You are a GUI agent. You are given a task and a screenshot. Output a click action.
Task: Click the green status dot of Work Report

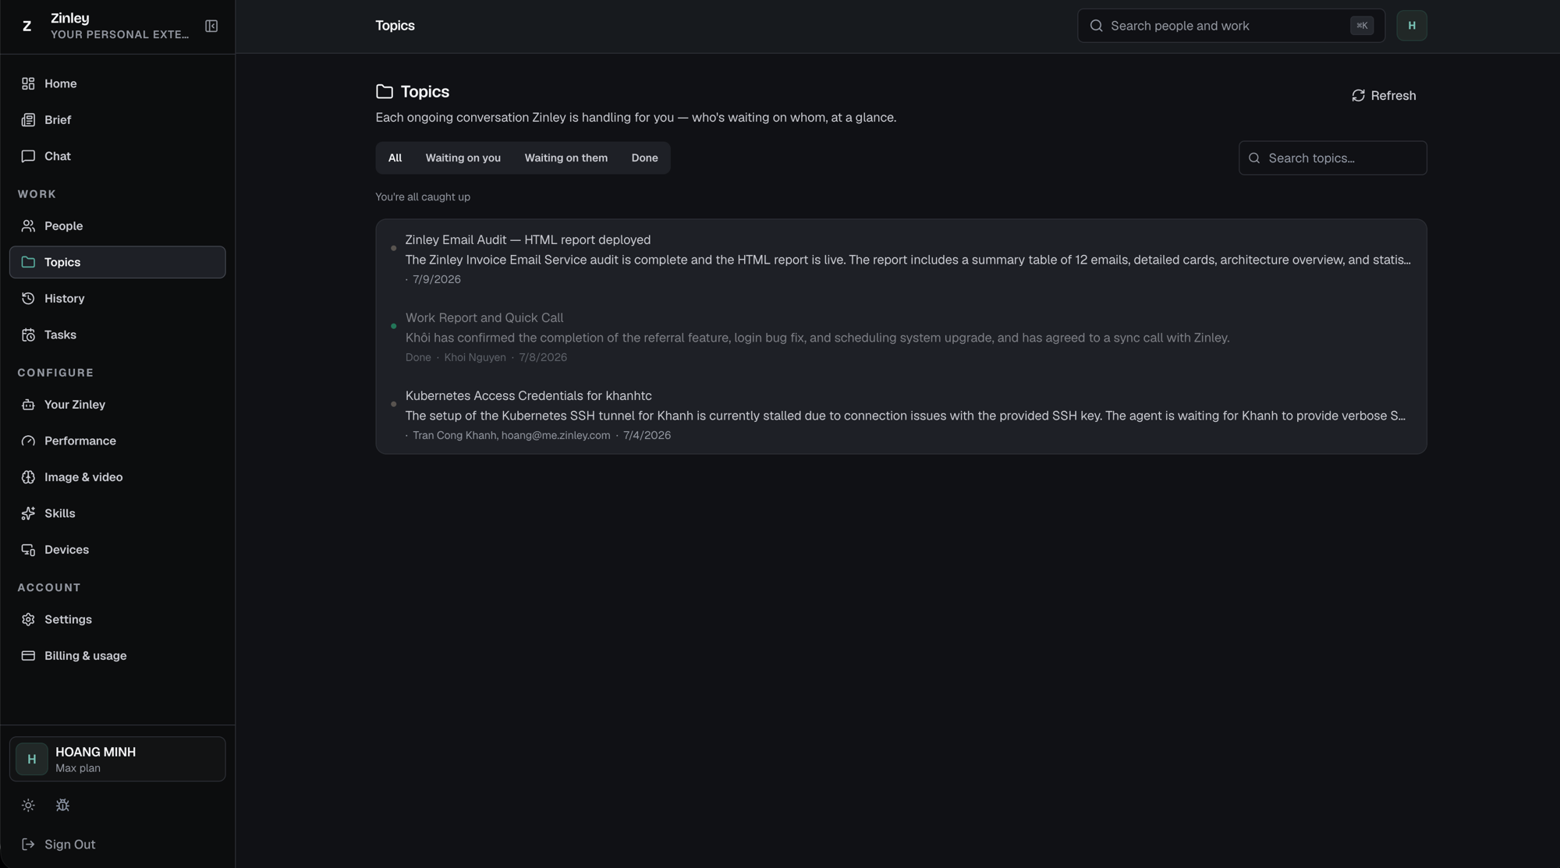(x=393, y=326)
